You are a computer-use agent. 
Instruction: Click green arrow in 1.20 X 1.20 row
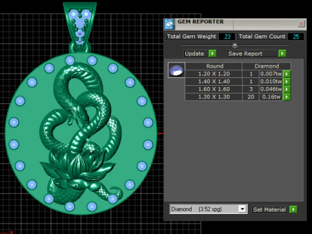coord(287,74)
